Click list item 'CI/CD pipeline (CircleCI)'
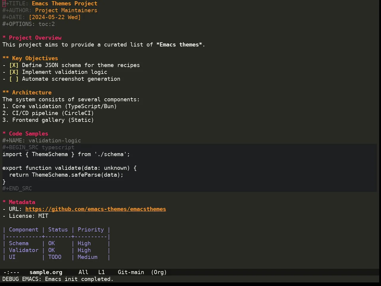Viewport: 381px width, 286px height. pyautogui.click(x=53, y=113)
